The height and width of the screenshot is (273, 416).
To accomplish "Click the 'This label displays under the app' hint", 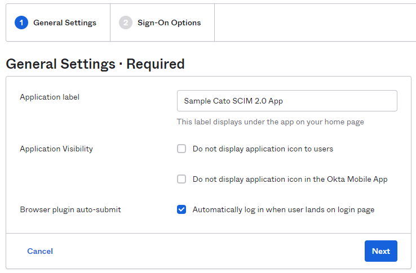I will tap(270, 122).
